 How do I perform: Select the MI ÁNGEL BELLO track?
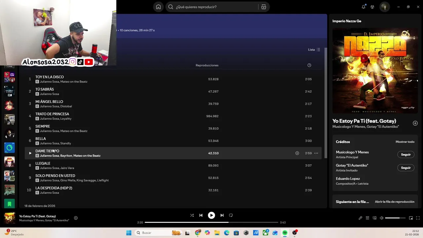coord(49,101)
